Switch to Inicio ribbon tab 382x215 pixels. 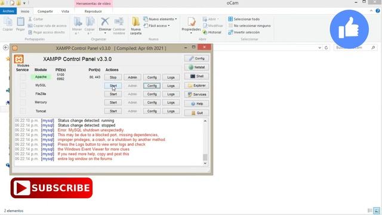tap(25, 11)
